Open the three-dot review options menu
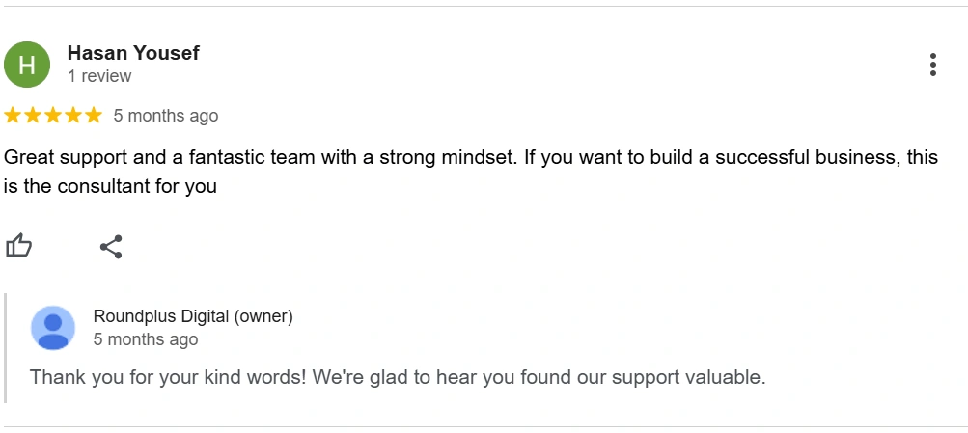Screen dimensions: 968x433 coord(933,65)
